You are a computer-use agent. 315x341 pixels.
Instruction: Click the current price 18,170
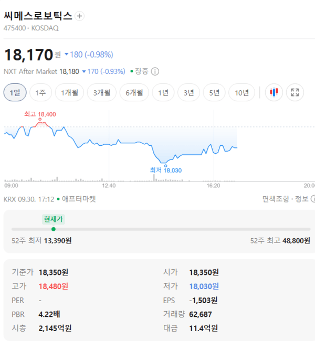(29, 55)
